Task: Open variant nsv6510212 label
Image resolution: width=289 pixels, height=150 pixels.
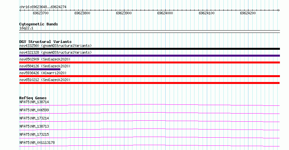Action: tap(45, 80)
